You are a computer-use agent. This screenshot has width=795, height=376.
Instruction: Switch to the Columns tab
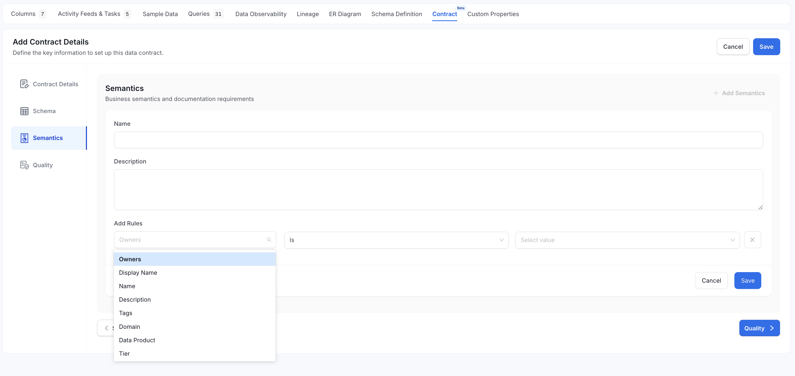pyautogui.click(x=28, y=14)
